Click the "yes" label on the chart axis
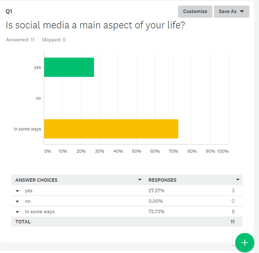This screenshot has width=259, height=253. [x=37, y=67]
